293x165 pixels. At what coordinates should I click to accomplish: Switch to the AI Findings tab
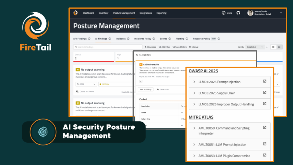click(101, 39)
